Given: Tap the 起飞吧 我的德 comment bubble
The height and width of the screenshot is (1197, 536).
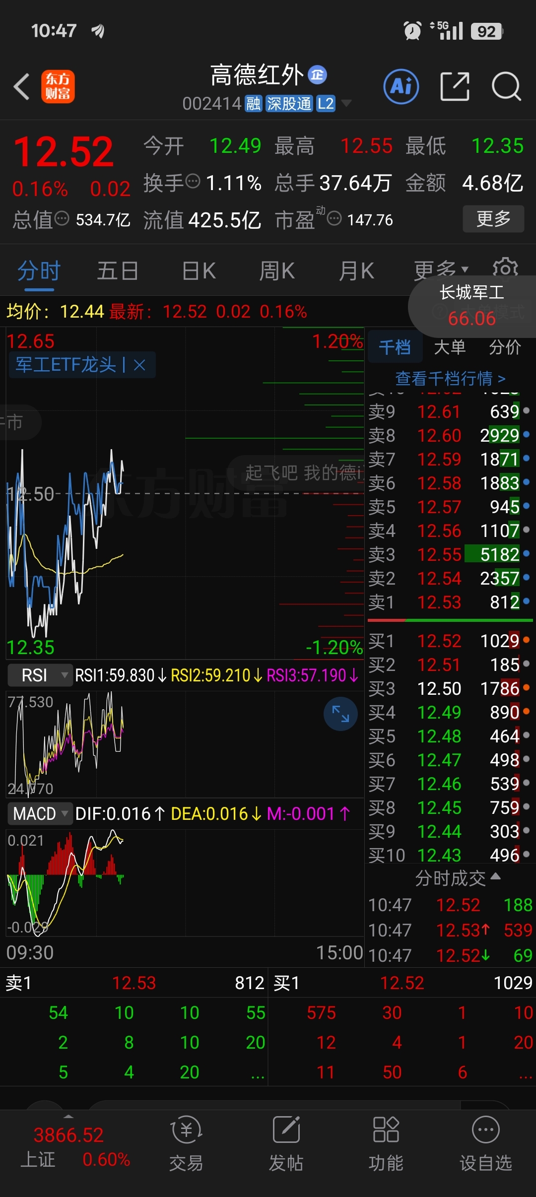Looking at the screenshot, I should (296, 472).
